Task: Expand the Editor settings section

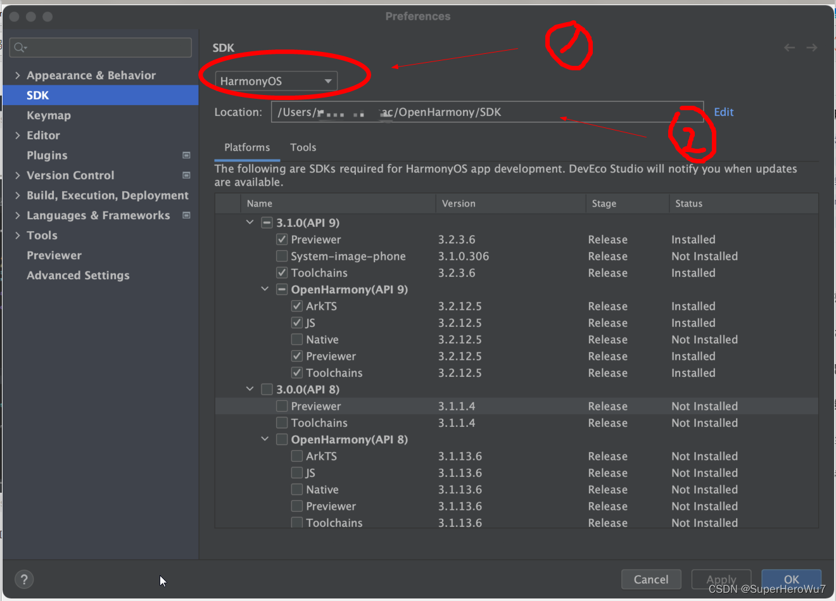Action: [x=18, y=136]
